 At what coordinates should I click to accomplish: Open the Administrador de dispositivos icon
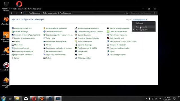(x=76, y=28)
